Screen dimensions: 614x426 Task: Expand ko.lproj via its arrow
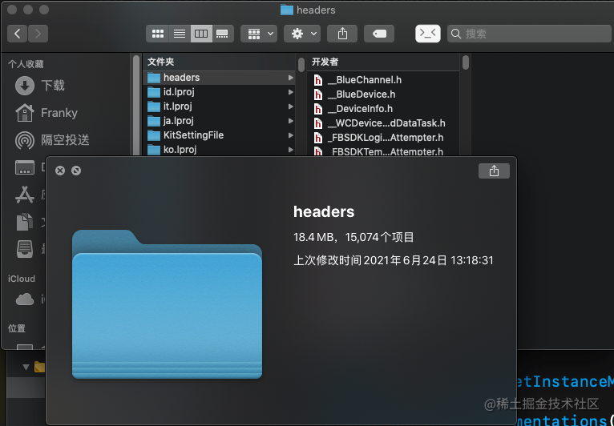point(290,150)
